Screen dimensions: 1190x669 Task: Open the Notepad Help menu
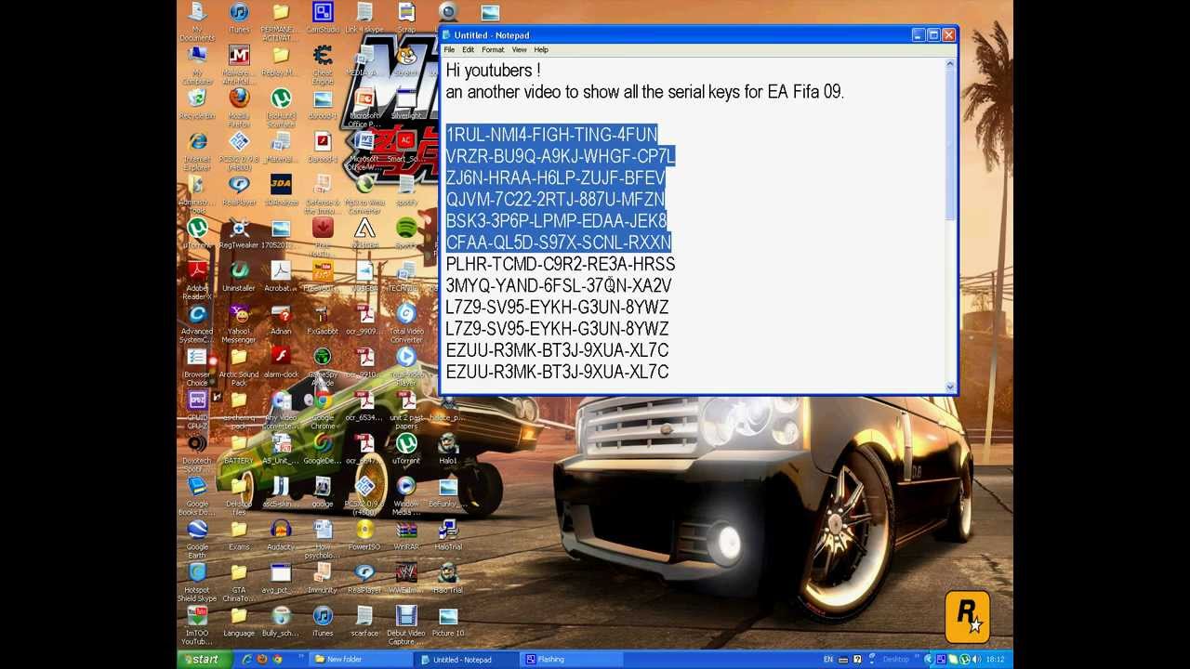coord(541,49)
